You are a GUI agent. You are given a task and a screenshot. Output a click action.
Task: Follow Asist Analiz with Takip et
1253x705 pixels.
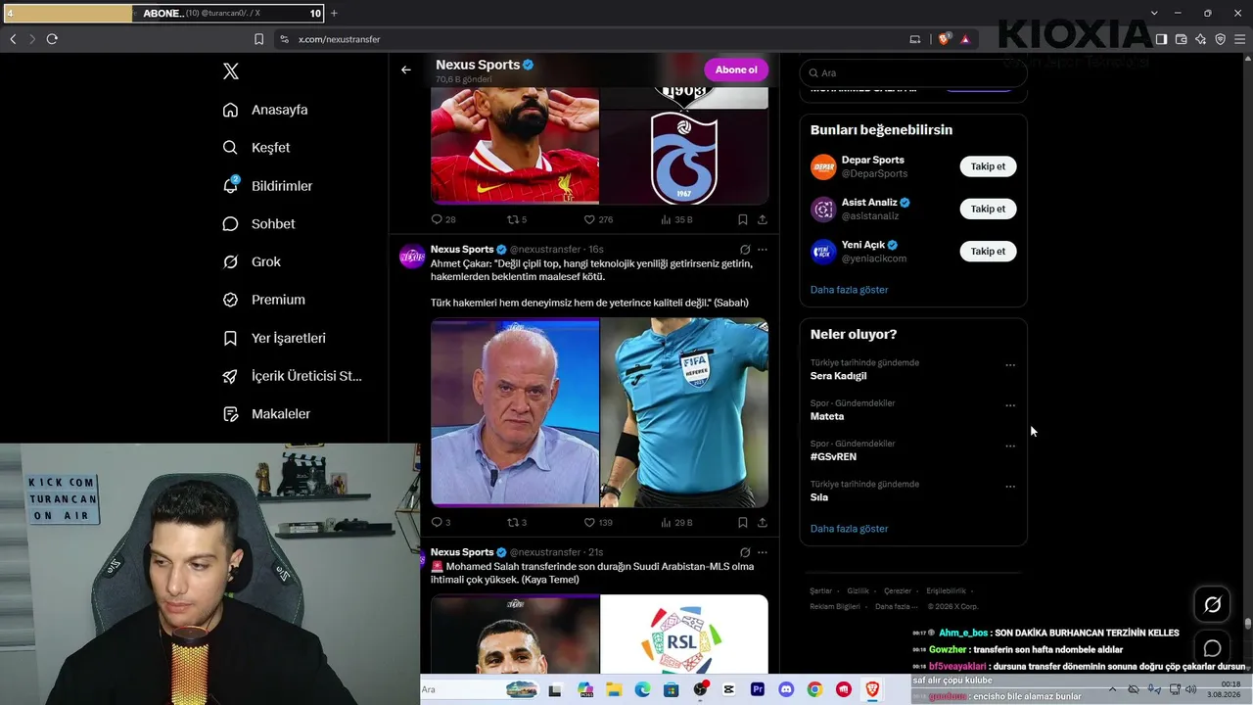coord(988,209)
